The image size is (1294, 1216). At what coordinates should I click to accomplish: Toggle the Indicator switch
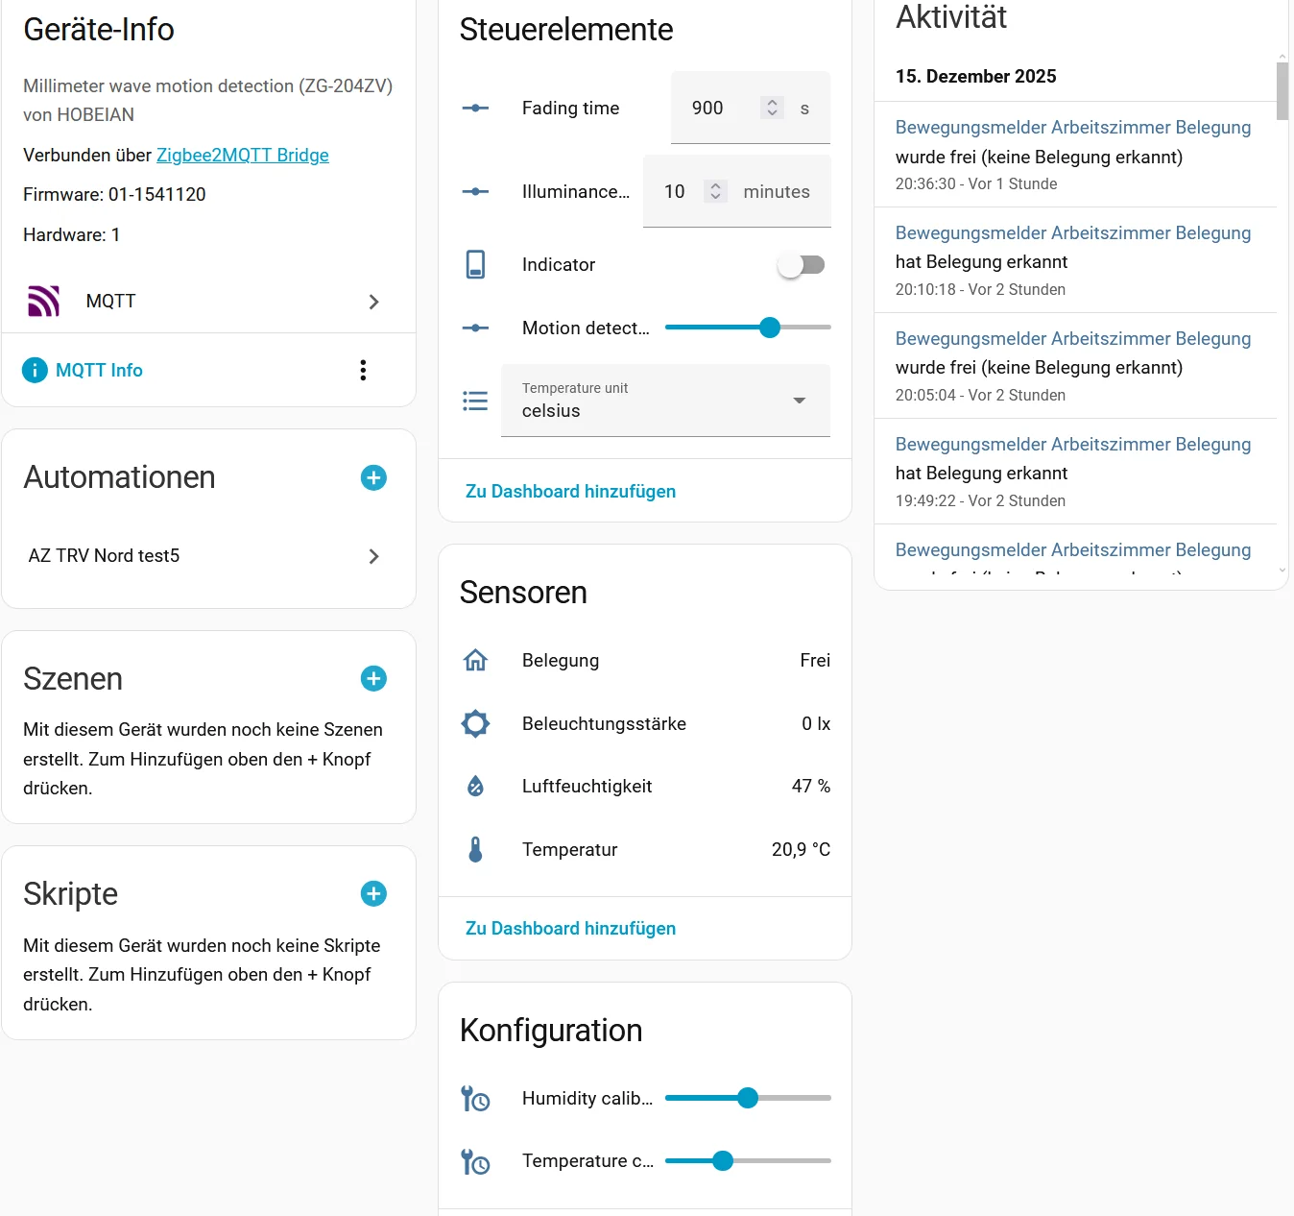coord(802,265)
